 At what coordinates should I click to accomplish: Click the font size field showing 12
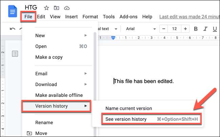coord(175,29)
